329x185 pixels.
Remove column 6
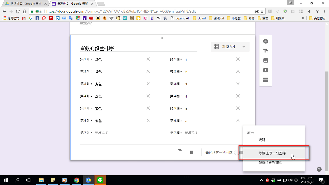238,121
